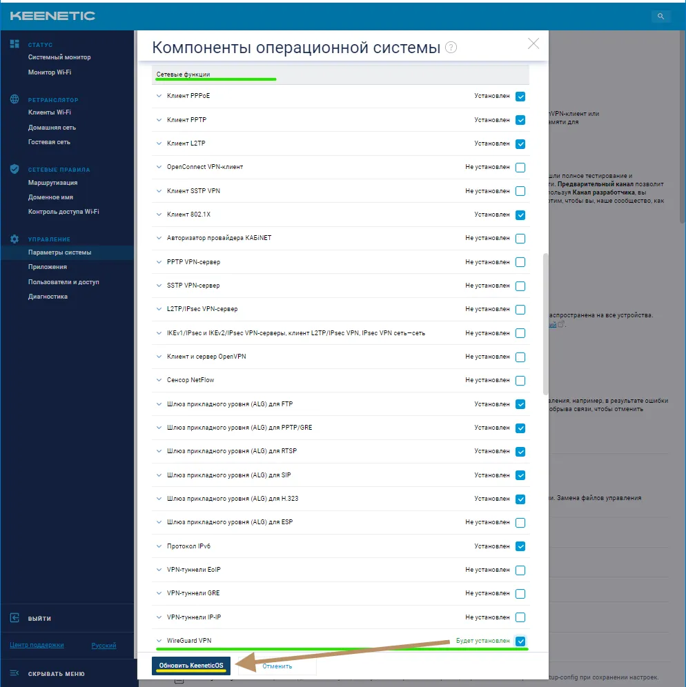Click the component list vertical scrollbar
Viewport: 686px width, 687px height.
coord(546,324)
